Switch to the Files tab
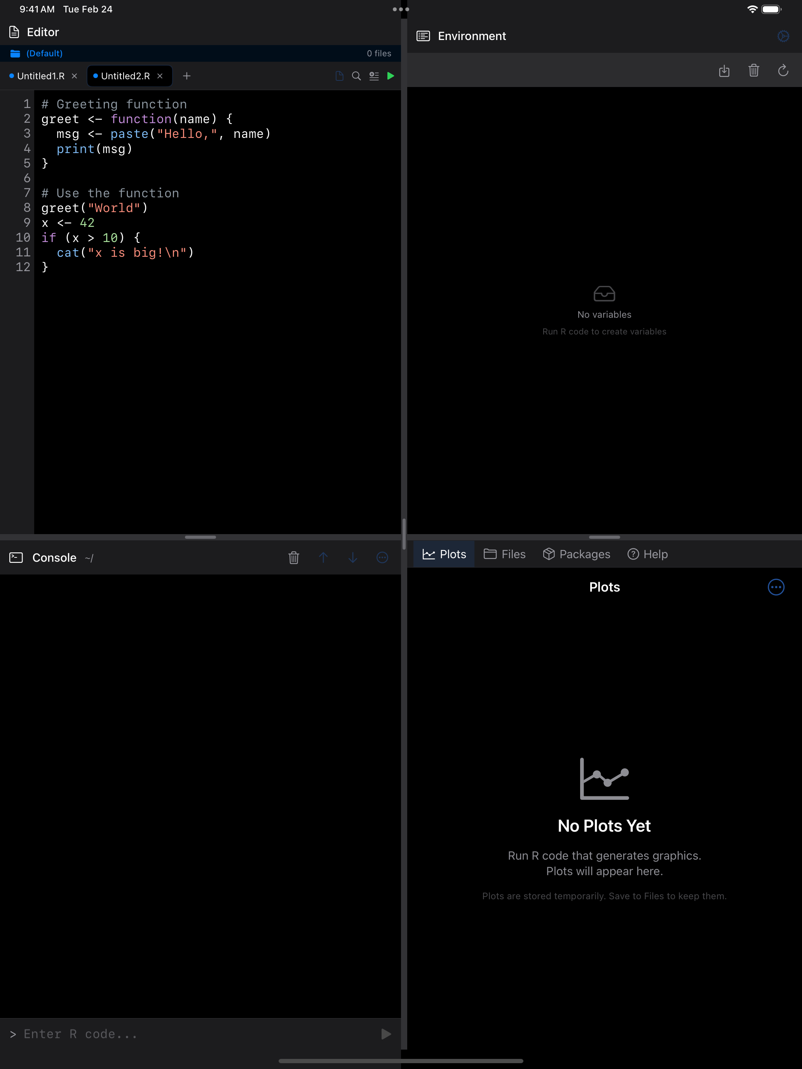The image size is (802, 1069). coord(504,554)
